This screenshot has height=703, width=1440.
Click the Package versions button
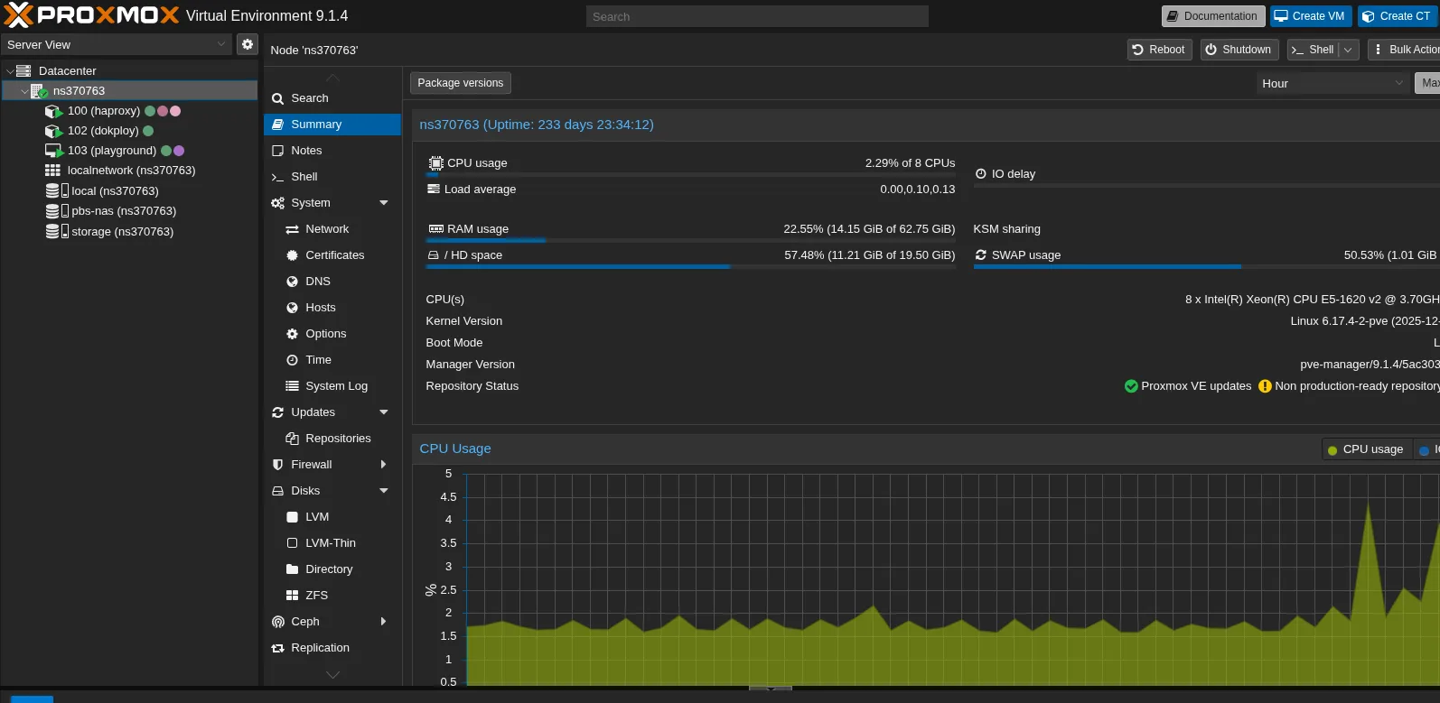click(x=461, y=83)
